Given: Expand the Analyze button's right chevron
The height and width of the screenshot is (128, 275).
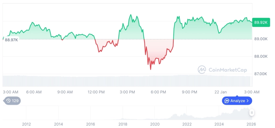Looking at the screenshot, I should 248,101.
